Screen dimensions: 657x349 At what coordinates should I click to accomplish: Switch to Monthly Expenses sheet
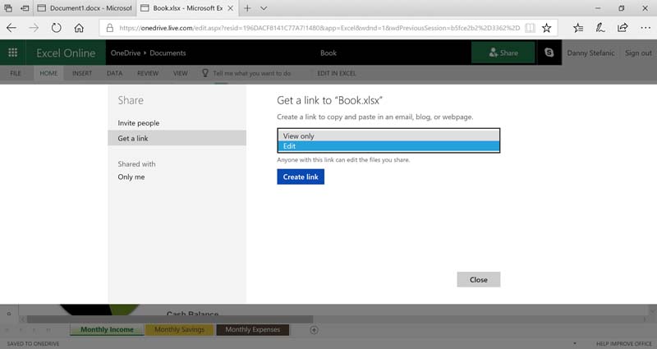point(253,330)
